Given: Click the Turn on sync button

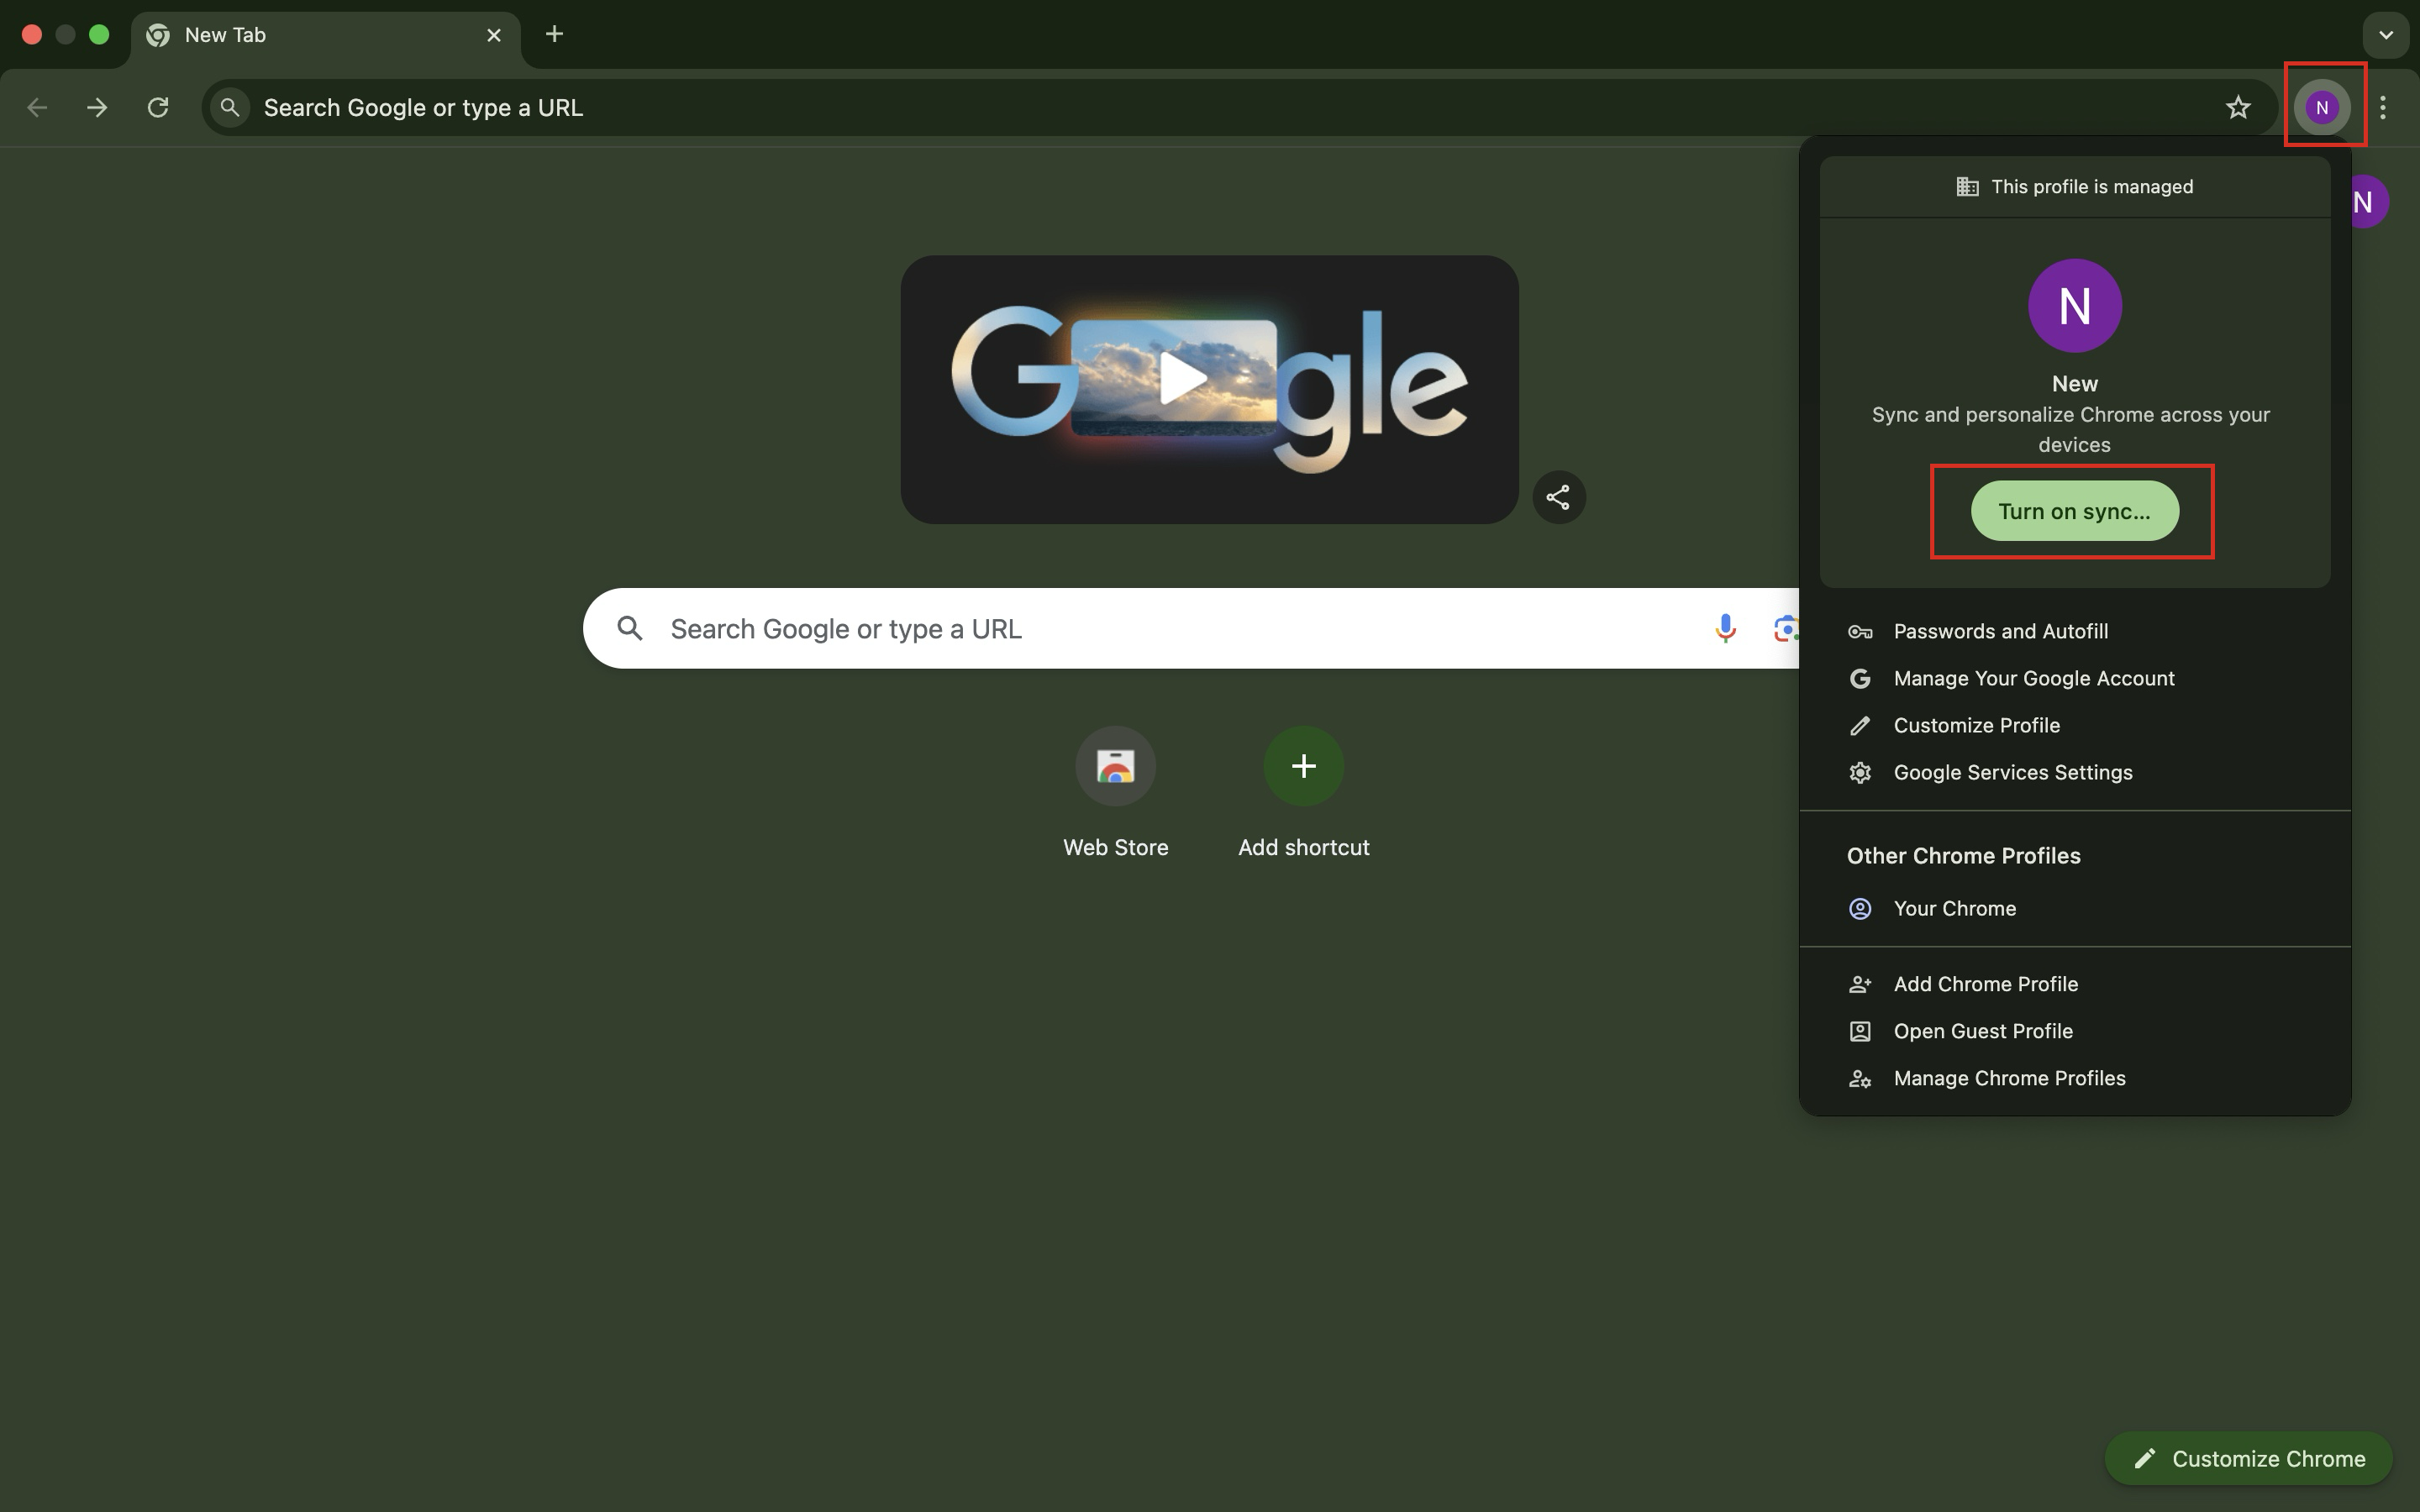Looking at the screenshot, I should [2073, 511].
